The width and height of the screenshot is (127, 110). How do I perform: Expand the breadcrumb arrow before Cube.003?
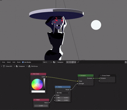click(x=1, y=66)
